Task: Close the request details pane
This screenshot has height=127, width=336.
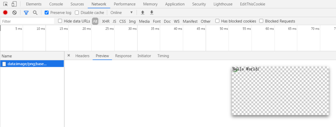Action: pos(69,56)
